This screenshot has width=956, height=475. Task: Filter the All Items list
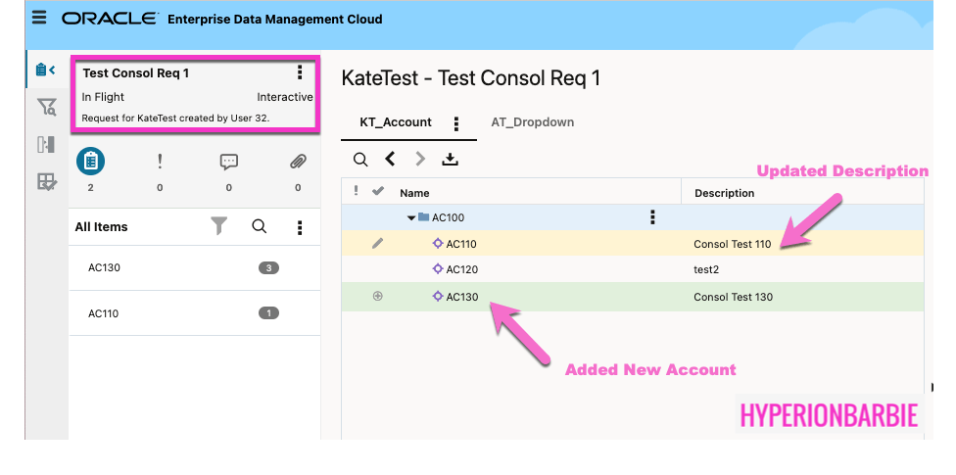tap(219, 226)
